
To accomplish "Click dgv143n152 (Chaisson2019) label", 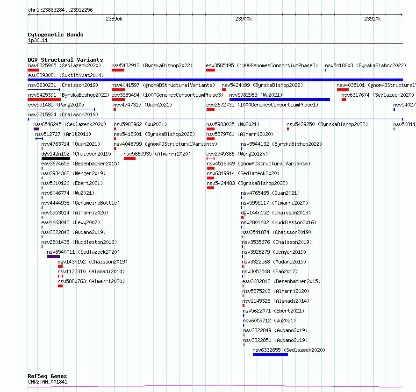I will pyautogui.click(x=93, y=262).
